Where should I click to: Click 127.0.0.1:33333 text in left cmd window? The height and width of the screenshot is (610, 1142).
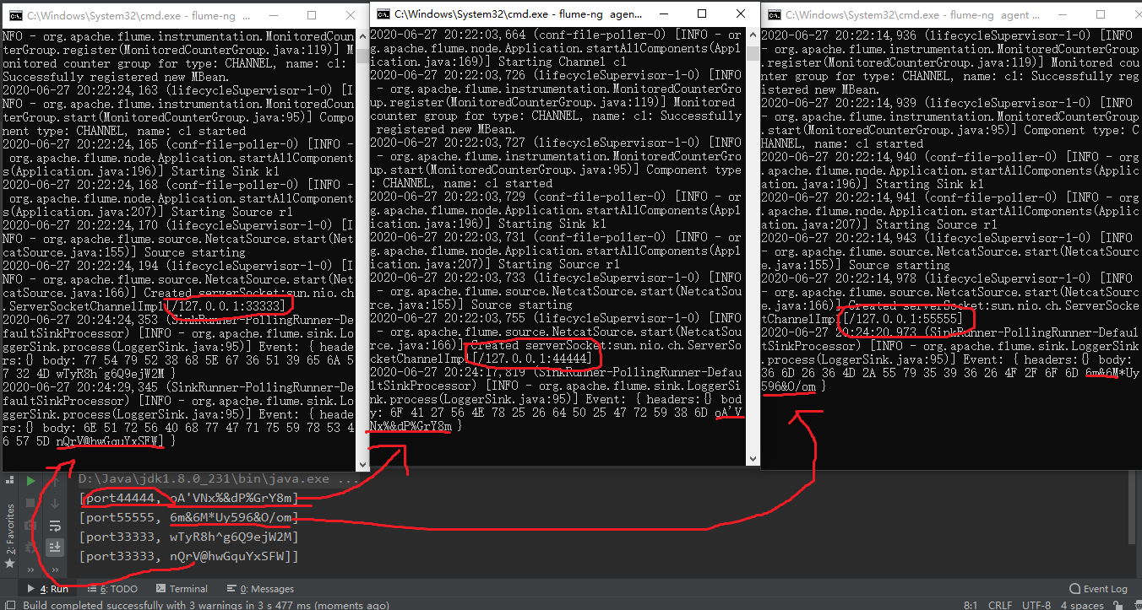coord(228,305)
